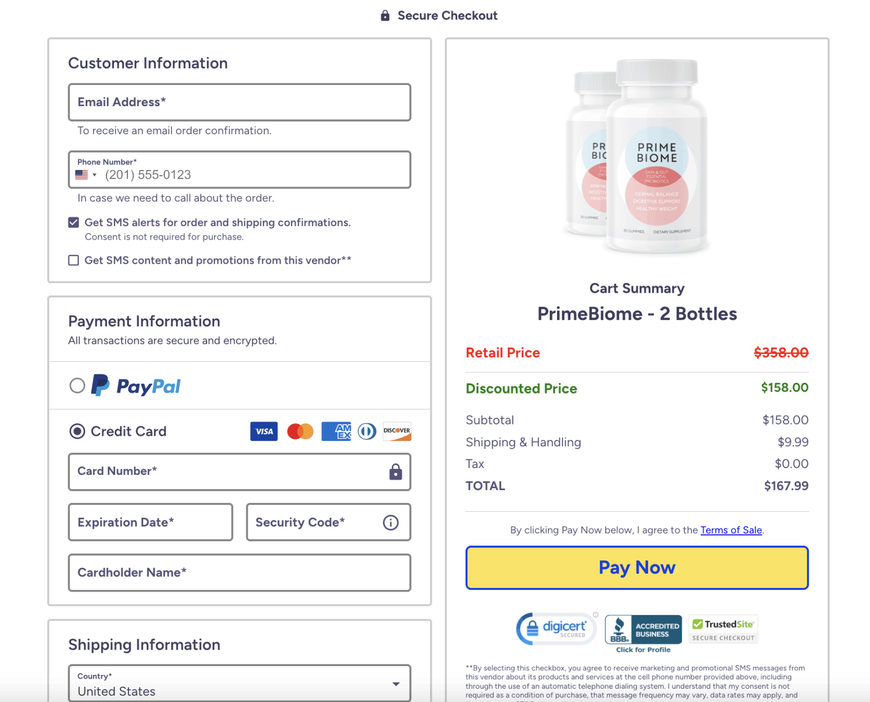This screenshot has width=870, height=702.
Task: Click the Pay Now button
Action: pos(637,567)
